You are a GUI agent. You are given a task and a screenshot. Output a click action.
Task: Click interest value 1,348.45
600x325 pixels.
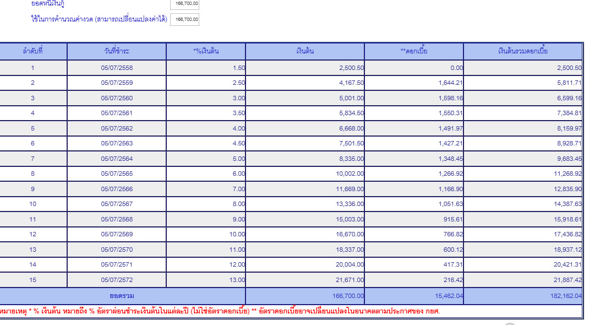coord(450,159)
